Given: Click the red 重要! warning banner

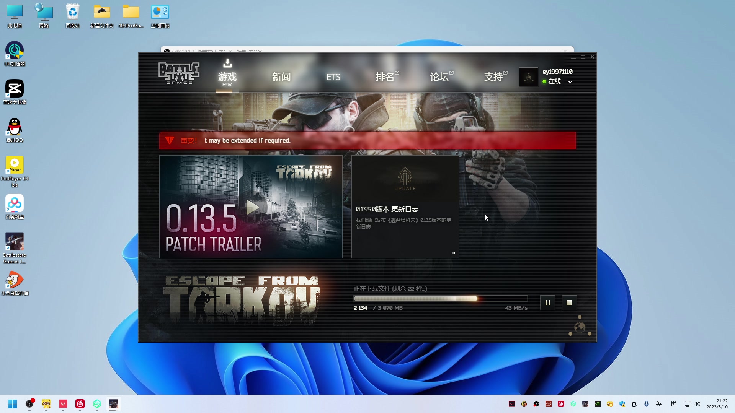Looking at the screenshot, I should 367,140.
